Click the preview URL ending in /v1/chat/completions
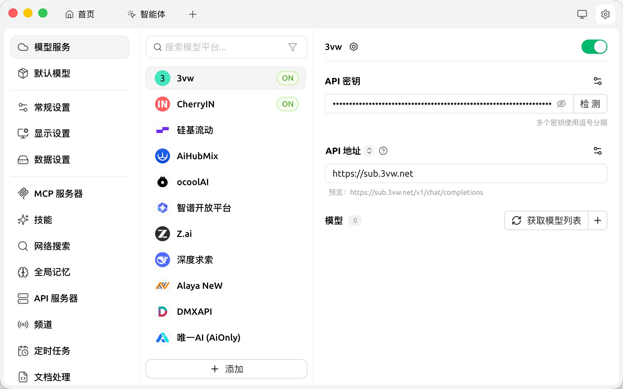This screenshot has width=623, height=389. [x=417, y=192]
